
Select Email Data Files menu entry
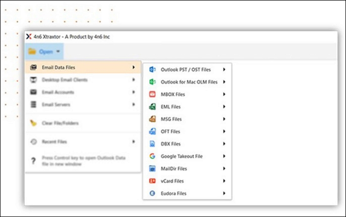[x=83, y=67]
